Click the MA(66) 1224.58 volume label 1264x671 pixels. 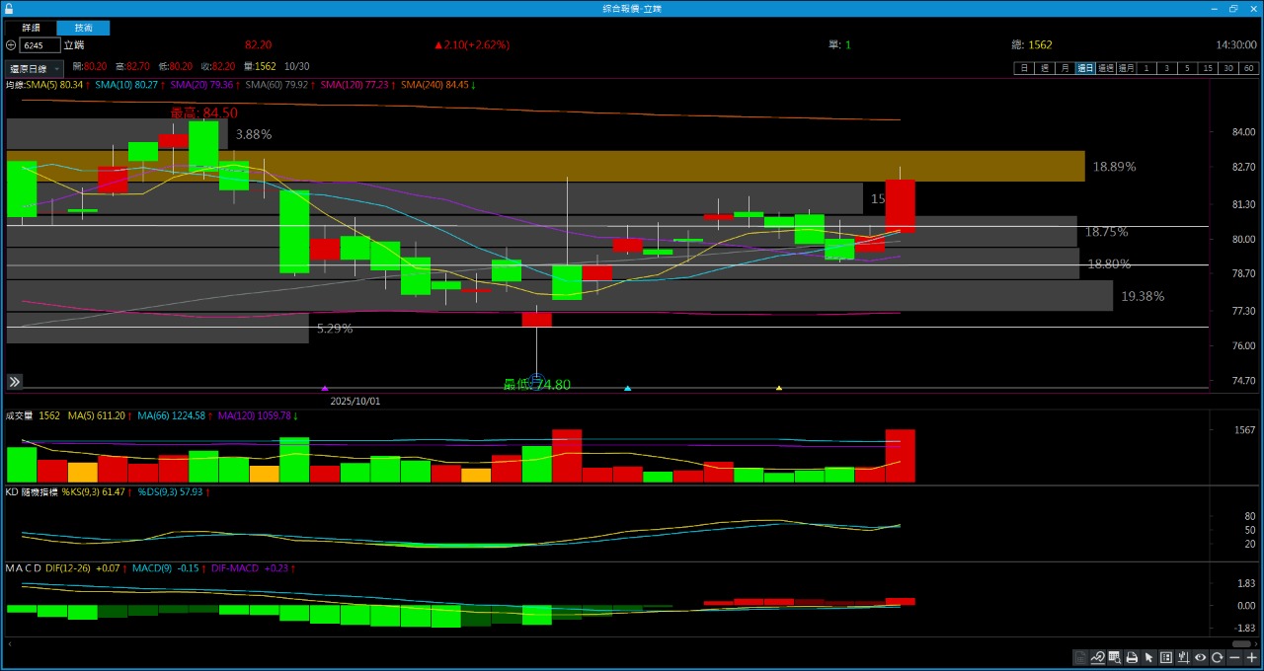tap(172, 416)
